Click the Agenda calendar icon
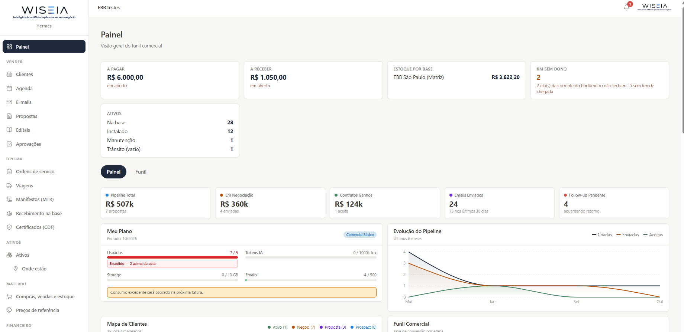The image size is (684, 332). (9, 88)
